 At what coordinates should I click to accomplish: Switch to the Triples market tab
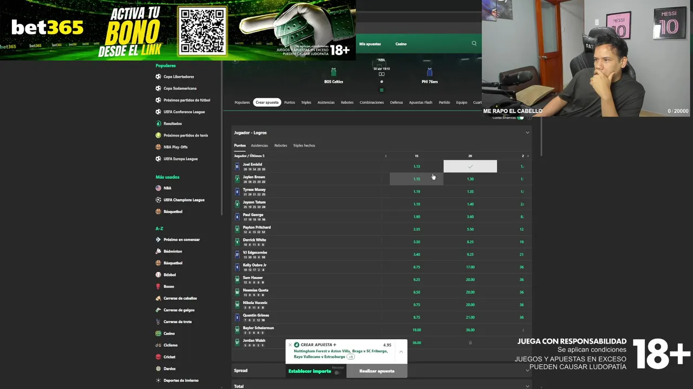[306, 102]
